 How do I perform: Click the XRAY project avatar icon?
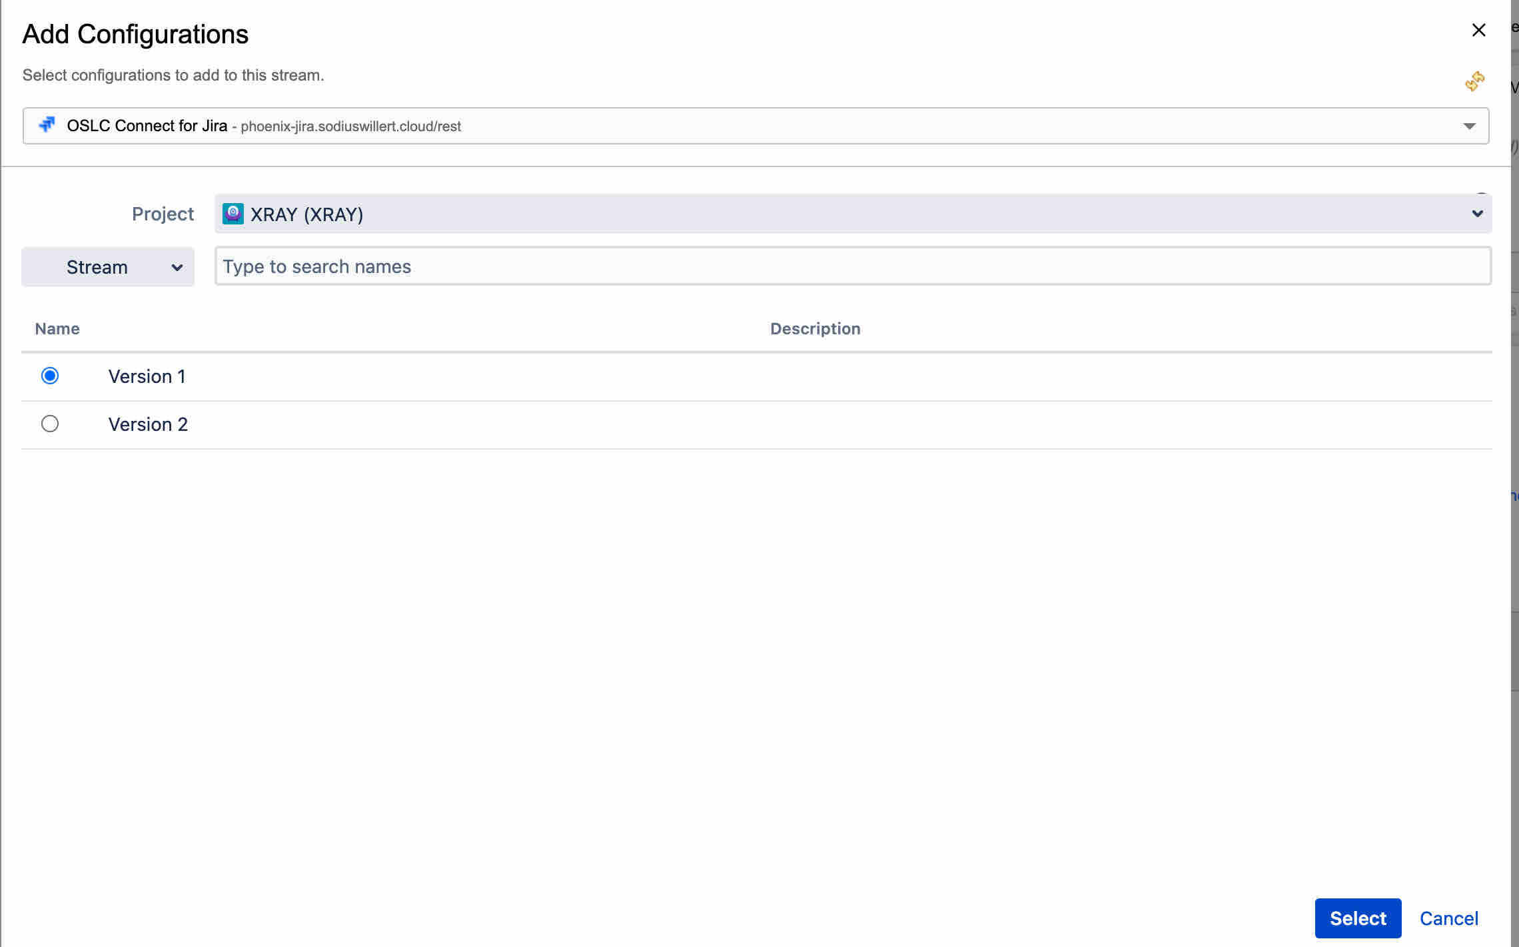pos(233,214)
